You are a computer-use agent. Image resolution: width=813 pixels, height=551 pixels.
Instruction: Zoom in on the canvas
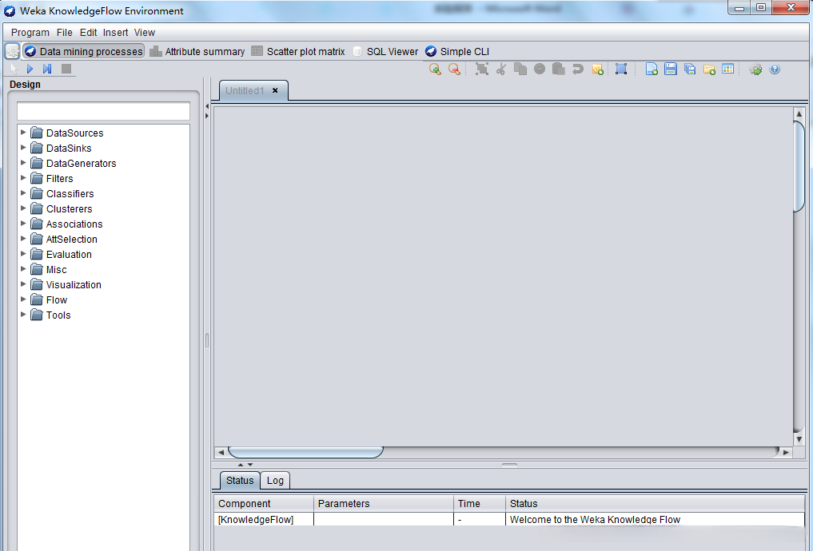click(435, 69)
